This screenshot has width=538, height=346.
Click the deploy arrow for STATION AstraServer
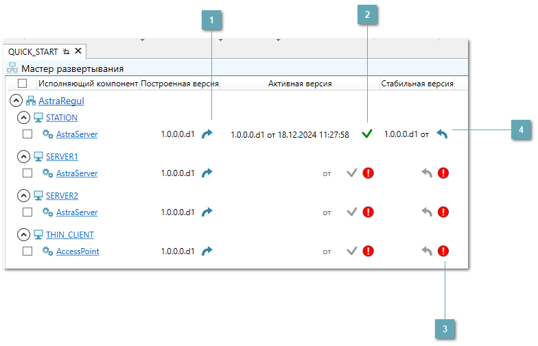[207, 134]
